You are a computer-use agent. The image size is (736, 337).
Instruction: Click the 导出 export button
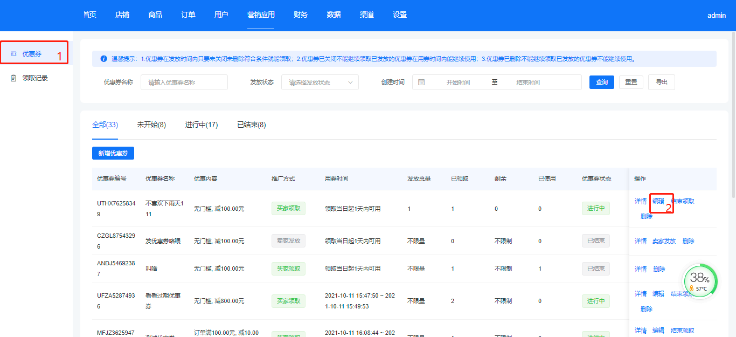(662, 82)
